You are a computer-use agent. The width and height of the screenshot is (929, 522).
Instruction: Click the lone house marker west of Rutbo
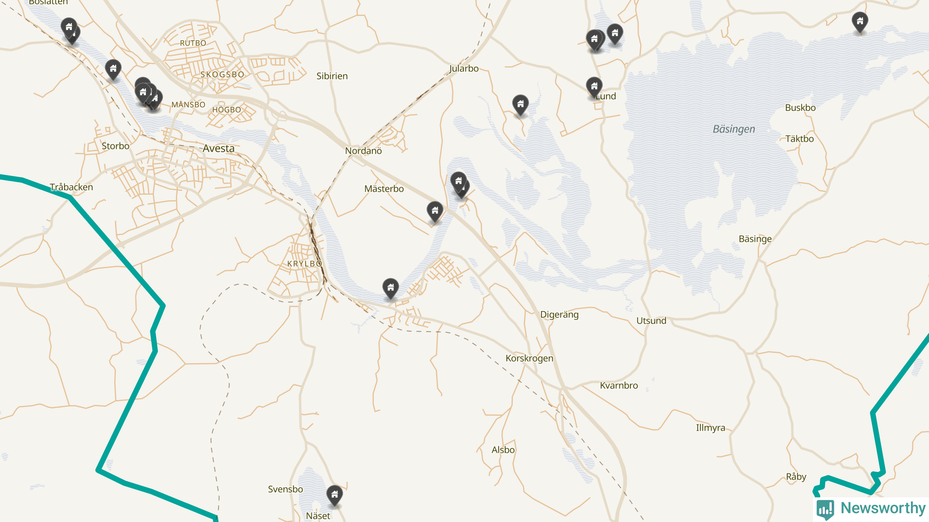[113, 69]
